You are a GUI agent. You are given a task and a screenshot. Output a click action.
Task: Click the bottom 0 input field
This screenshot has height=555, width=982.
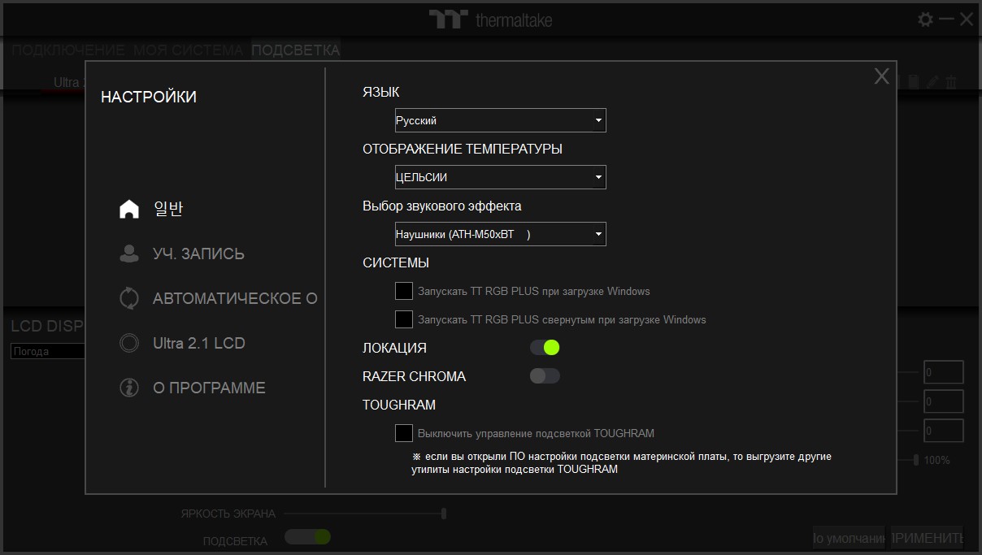[x=944, y=430]
